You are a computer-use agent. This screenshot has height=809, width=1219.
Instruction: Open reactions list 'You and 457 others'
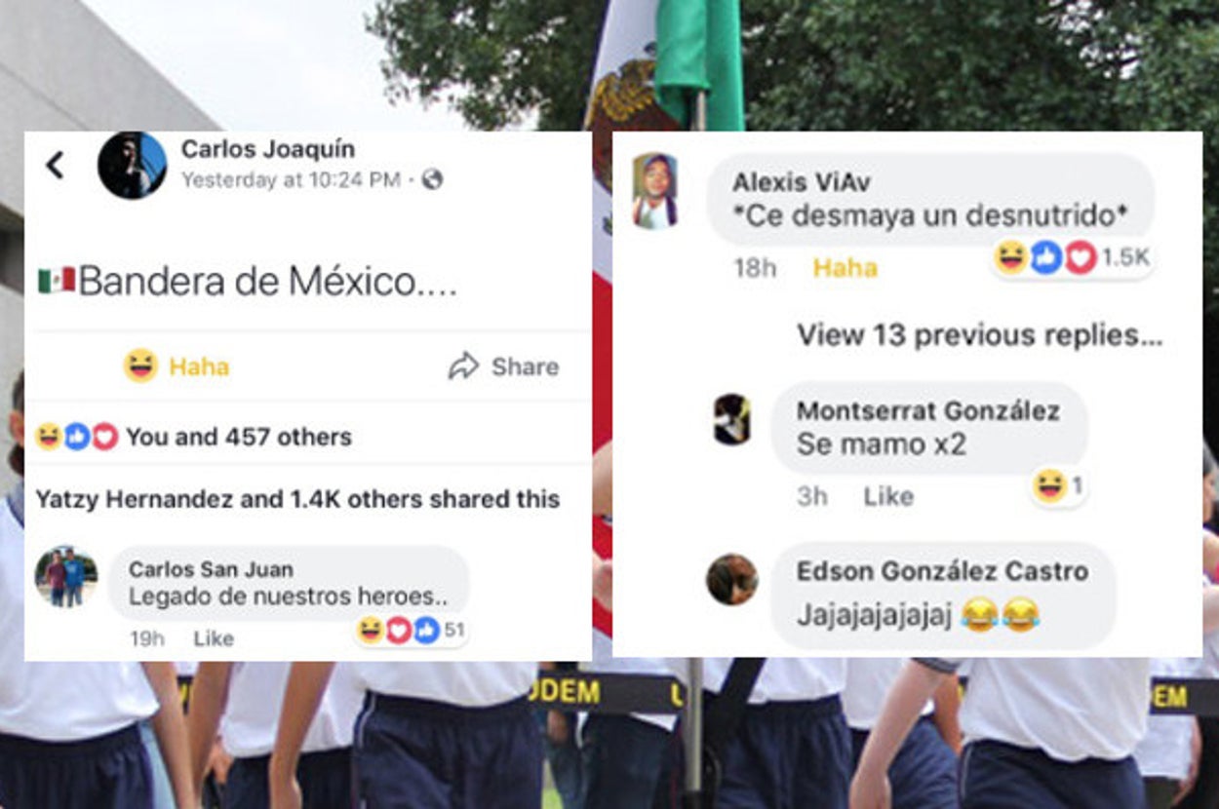[x=194, y=437]
